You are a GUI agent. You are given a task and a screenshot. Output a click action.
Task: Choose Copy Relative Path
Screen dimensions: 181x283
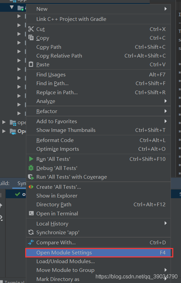pyautogui.click(x=98, y=56)
